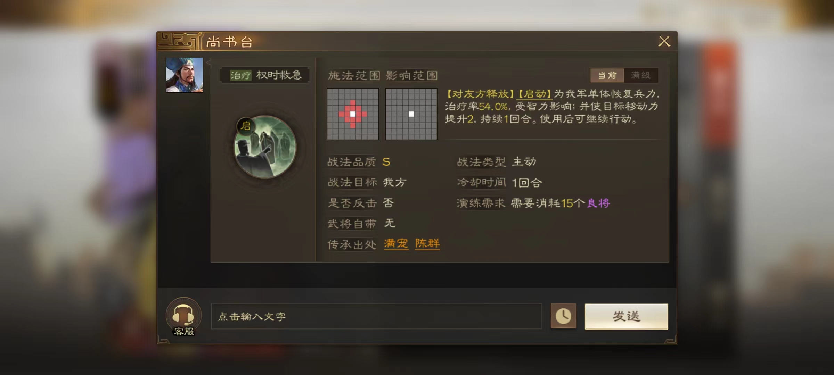
Task: Tap the 启 badge on skill icon
Action: [x=246, y=126]
